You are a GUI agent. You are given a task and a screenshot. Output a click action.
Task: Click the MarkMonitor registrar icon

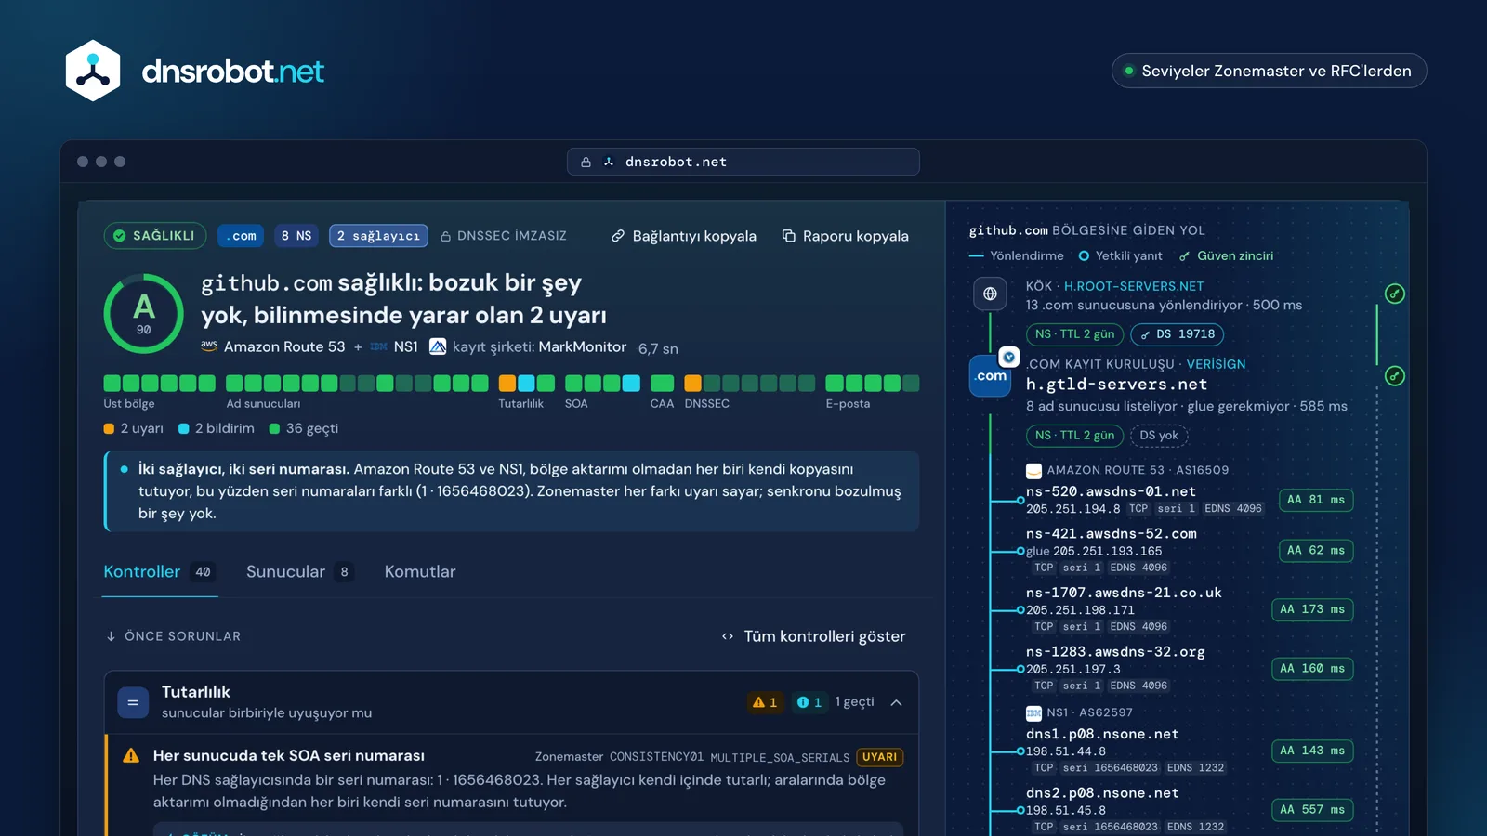438,346
